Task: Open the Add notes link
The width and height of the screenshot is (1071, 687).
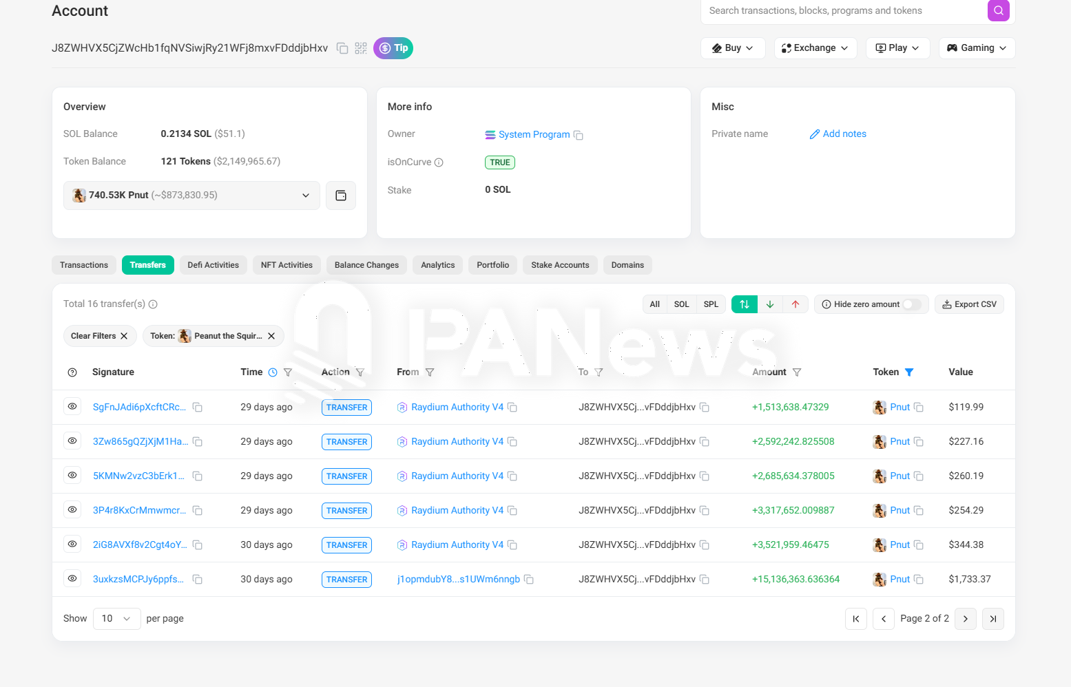Action: (838, 134)
